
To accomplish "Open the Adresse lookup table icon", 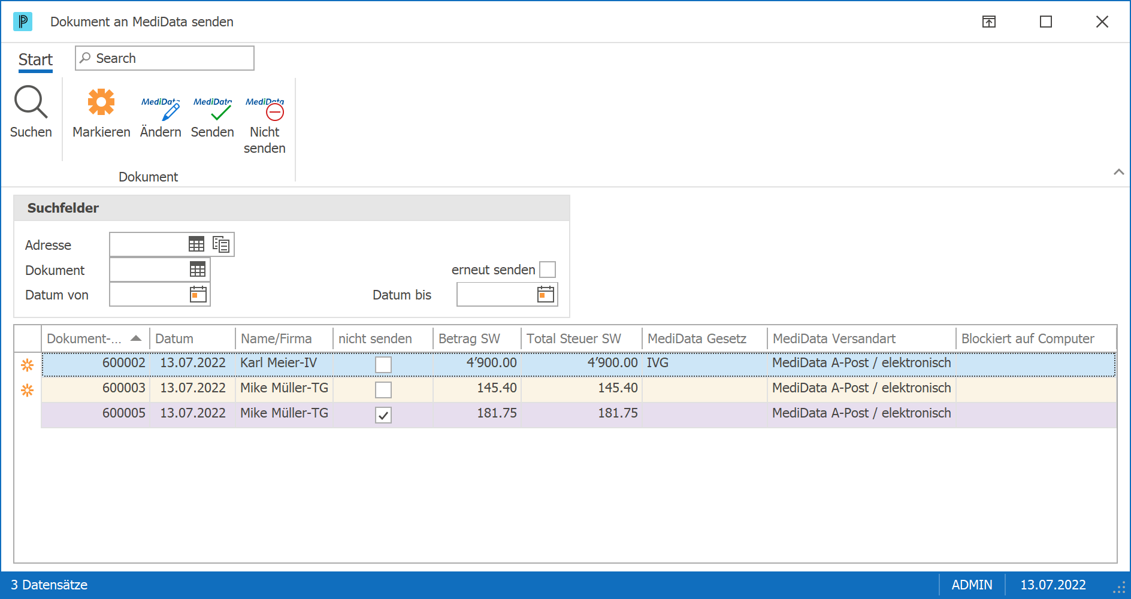I will pyautogui.click(x=196, y=244).
